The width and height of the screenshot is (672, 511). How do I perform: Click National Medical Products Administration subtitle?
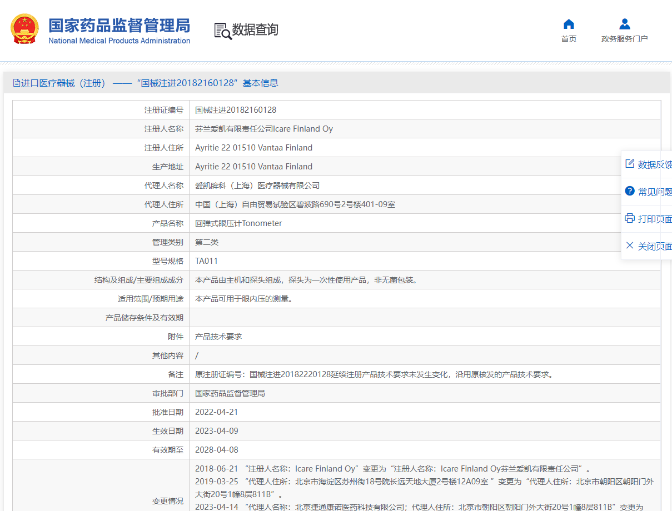[x=119, y=41]
